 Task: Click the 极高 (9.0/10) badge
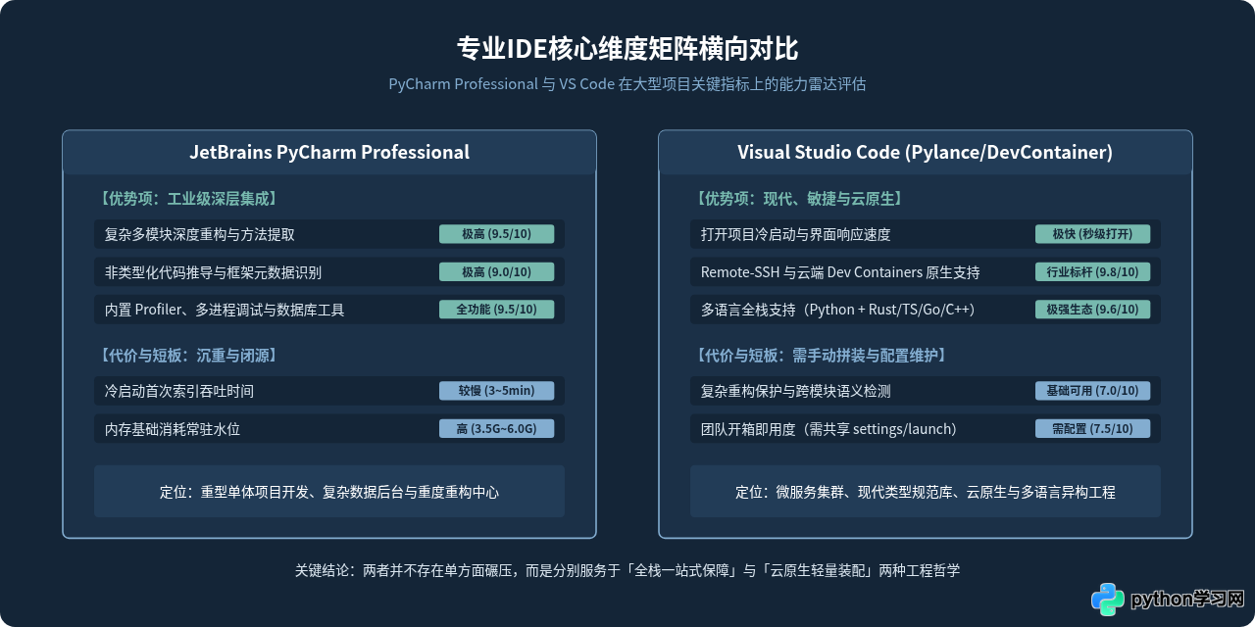[496, 272]
